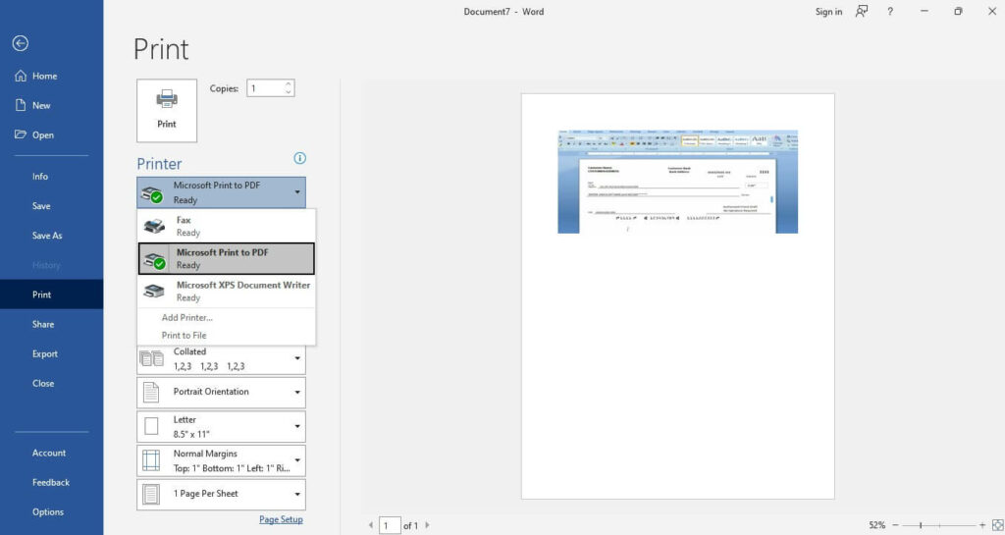Click the Help question mark icon
Screen dimensions: 1005x535
889,12
